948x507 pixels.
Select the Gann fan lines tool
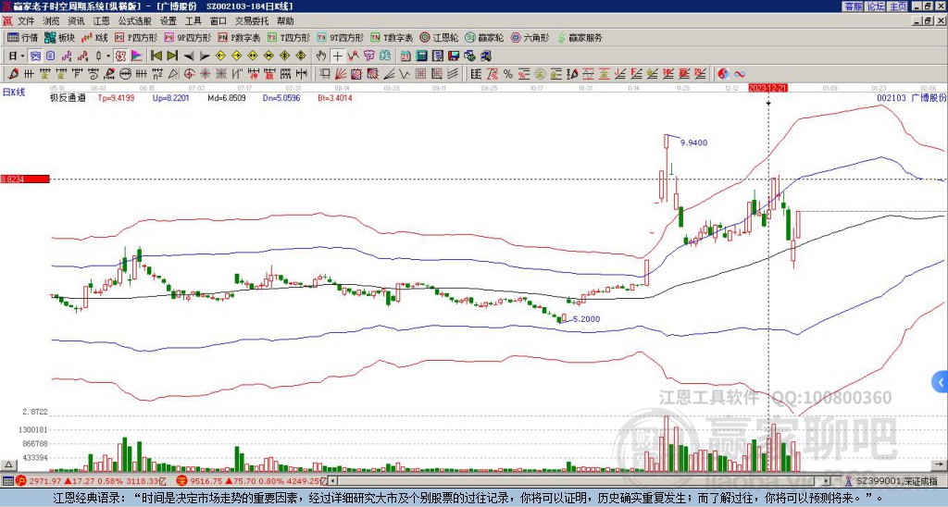(341, 74)
